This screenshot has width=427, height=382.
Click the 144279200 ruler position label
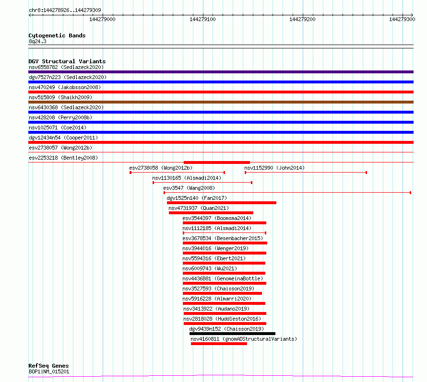click(x=302, y=19)
